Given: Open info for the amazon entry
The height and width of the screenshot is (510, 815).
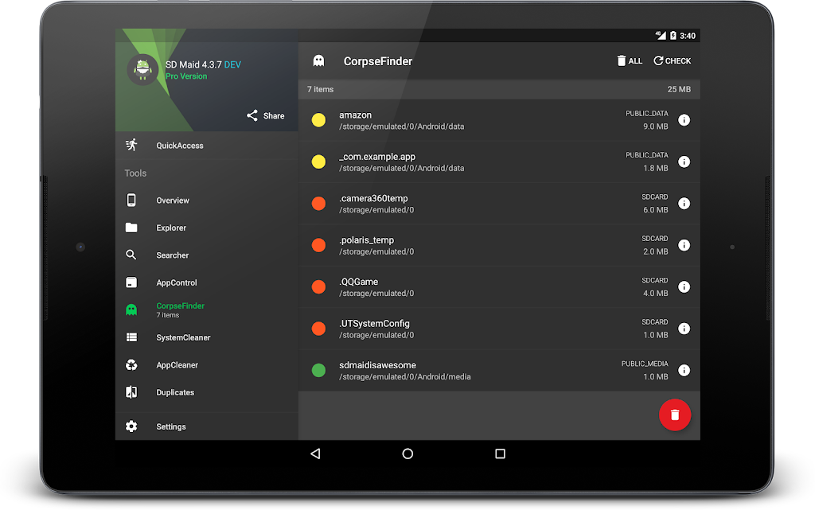Looking at the screenshot, I should pos(684,120).
